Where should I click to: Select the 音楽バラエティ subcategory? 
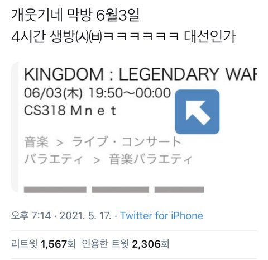tap(150, 159)
